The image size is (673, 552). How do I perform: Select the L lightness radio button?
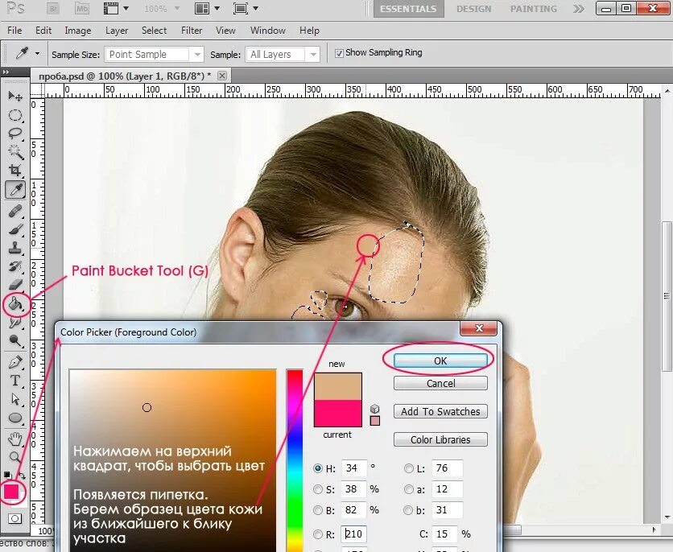(x=409, y=468)
